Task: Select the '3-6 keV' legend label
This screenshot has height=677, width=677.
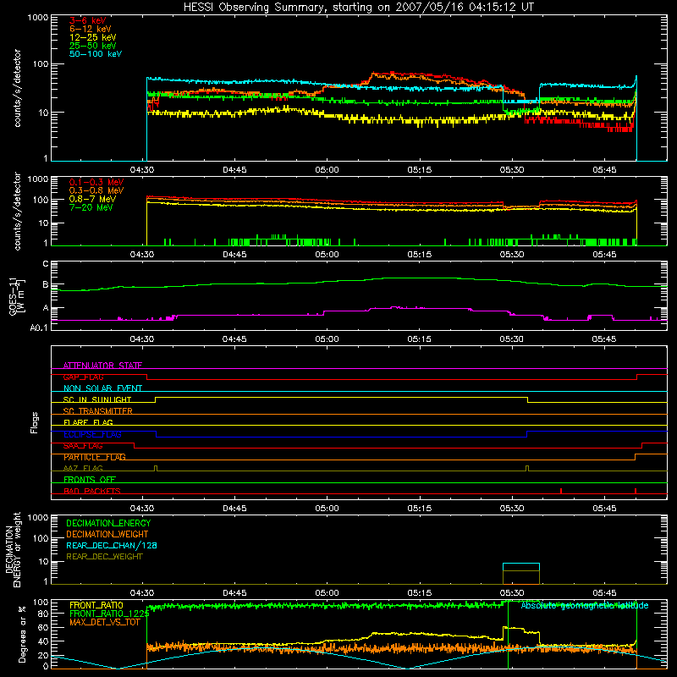Action: point(88,20)
